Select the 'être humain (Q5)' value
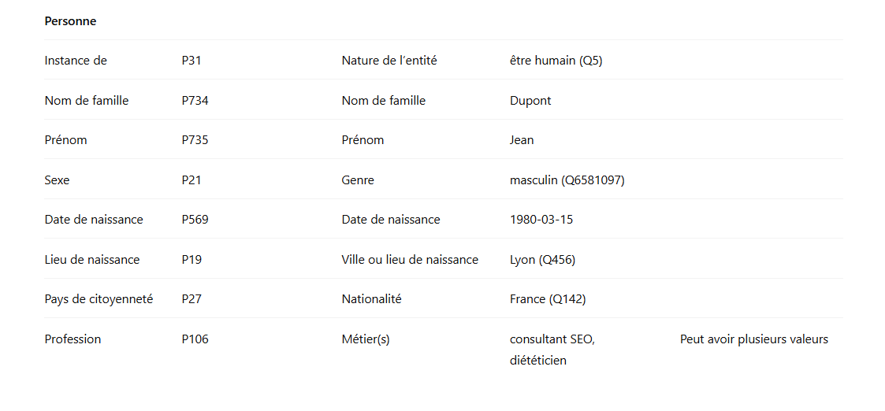 pos(556,61)
